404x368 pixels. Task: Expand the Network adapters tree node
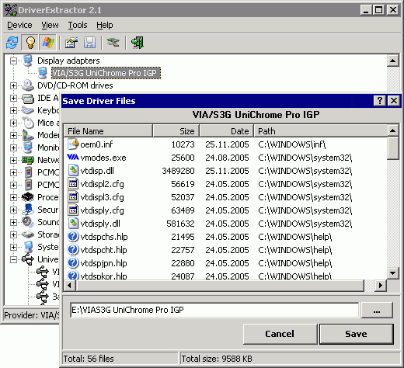click(13, 160)
